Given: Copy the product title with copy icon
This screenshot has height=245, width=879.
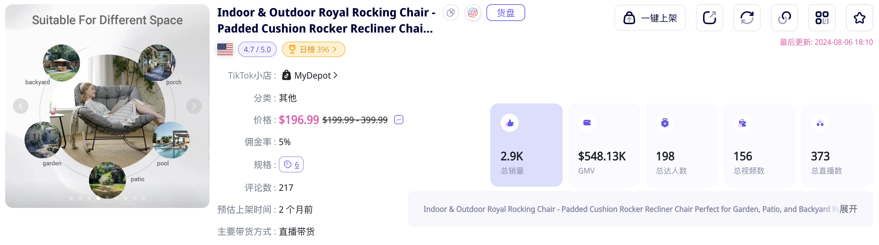Looking at the screenshot, I should (x=450, y=13).
